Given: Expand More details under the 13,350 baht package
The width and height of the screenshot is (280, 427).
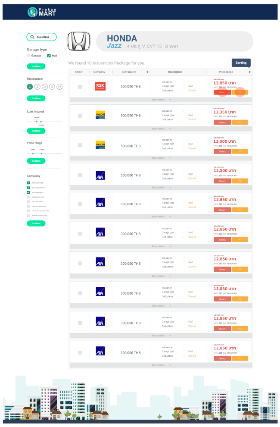Looking at the screenshot, I should (x=160, y=129).
